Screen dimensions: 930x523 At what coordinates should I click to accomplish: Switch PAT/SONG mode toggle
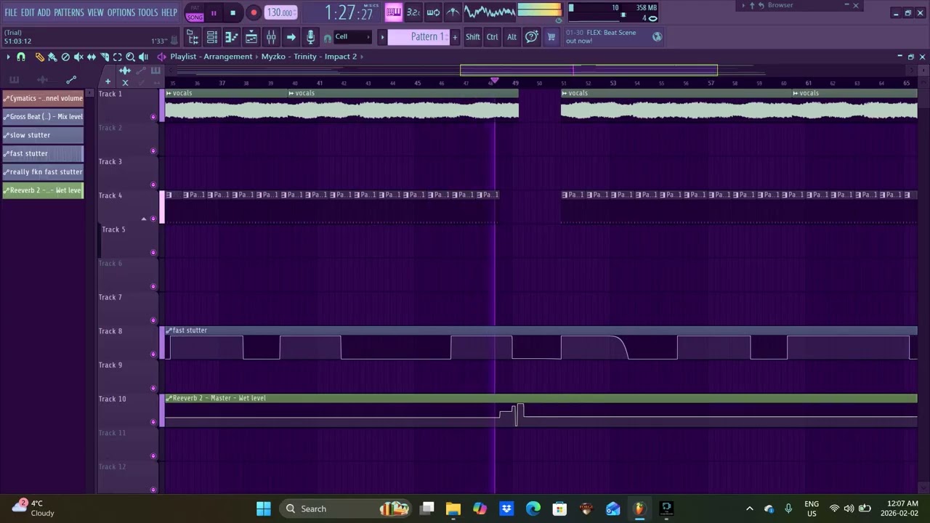[x=195, y=13]
